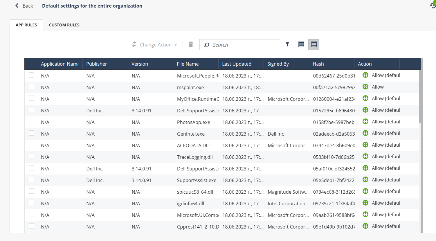Click green Allow icon for mspaint.exe row
436x241 pixels.
point(365,87)
